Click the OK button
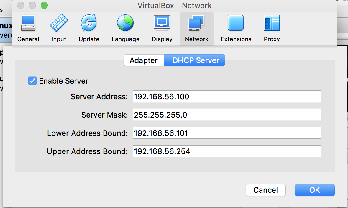The height and width of the screenshot is (208, 348). tap(314, 190)
